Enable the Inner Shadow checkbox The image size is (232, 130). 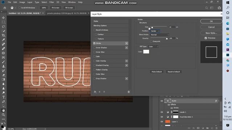[94, 48]
